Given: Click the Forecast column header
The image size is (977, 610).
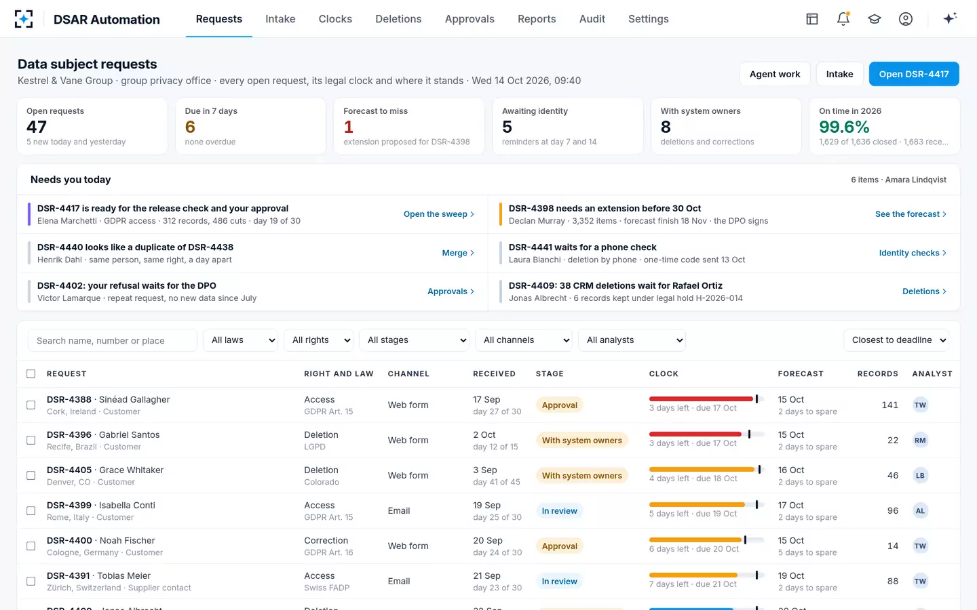Looking at the screenshot, I should coord(801,374).
